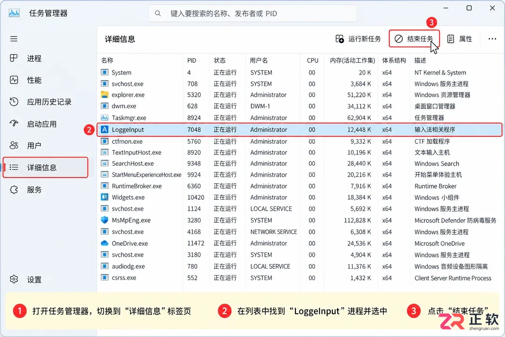This screenshot has height=337, width=505.
Task: Select TextInputHost.exe process
Action: (300, 152)
